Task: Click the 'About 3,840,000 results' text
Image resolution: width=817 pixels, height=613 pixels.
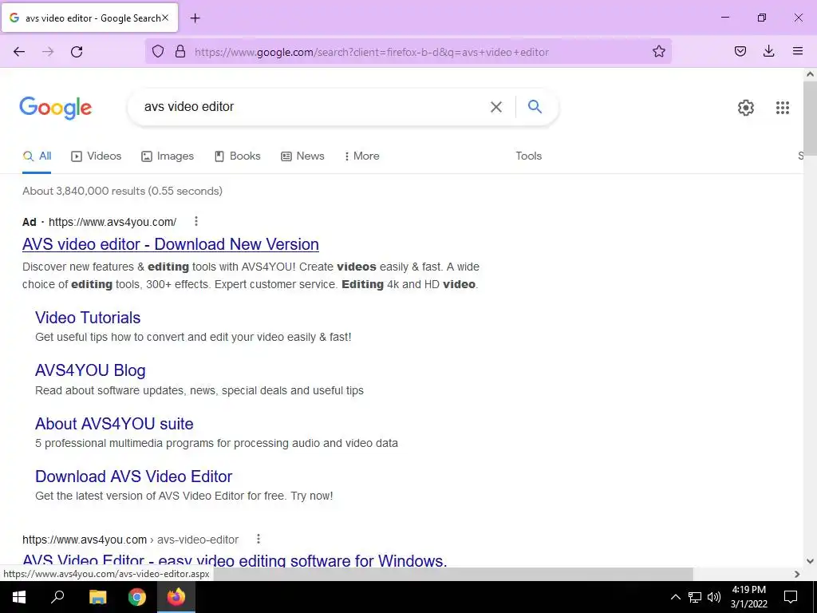Action: 122,191
